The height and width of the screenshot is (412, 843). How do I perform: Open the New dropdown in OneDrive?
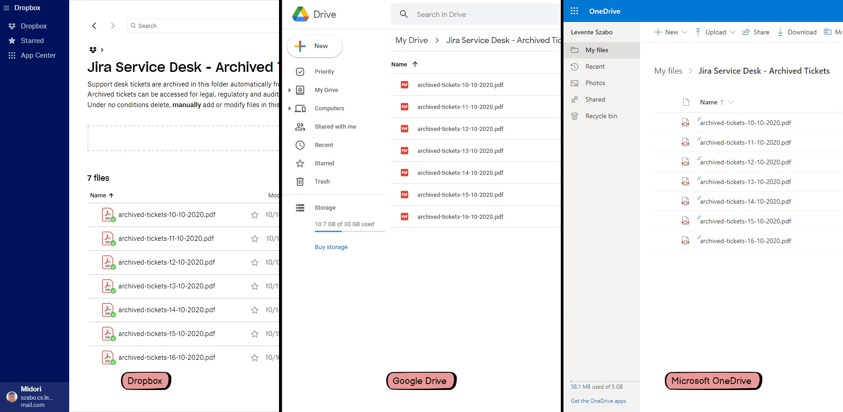(x=670, y=32)
